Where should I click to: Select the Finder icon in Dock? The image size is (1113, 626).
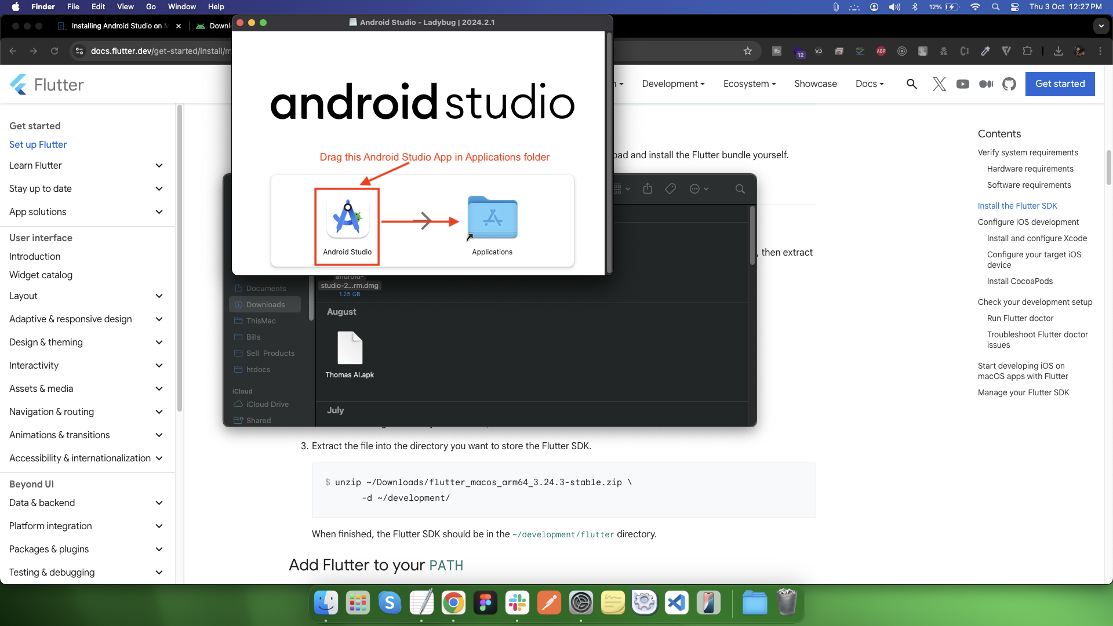(326, 603)
